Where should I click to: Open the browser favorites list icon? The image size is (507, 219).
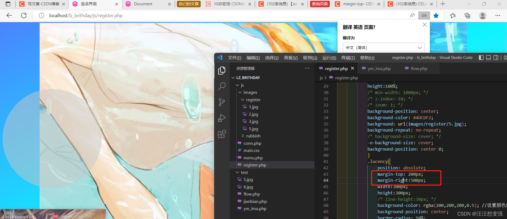(453, 16)
